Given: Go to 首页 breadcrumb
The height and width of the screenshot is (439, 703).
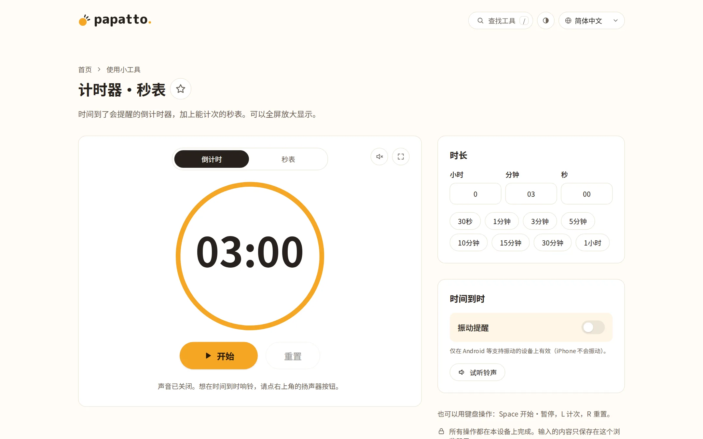Looking at the screenshot, I should coord(85,70).
